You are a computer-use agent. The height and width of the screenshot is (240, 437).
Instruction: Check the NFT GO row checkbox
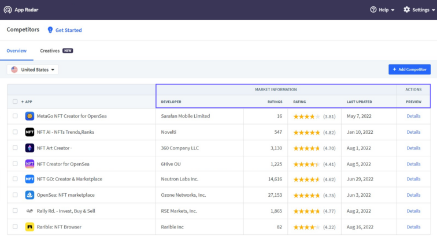15,179
